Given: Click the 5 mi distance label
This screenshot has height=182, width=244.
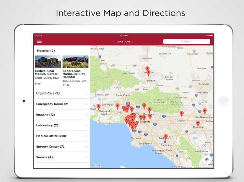Looking at the screenshot, I should point(38,84).
